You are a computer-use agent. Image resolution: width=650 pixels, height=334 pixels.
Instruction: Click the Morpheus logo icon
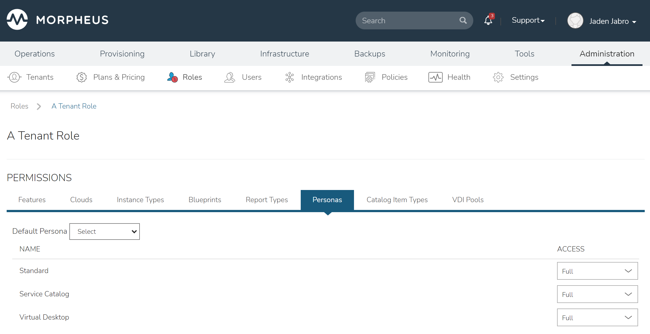(17, 20)
